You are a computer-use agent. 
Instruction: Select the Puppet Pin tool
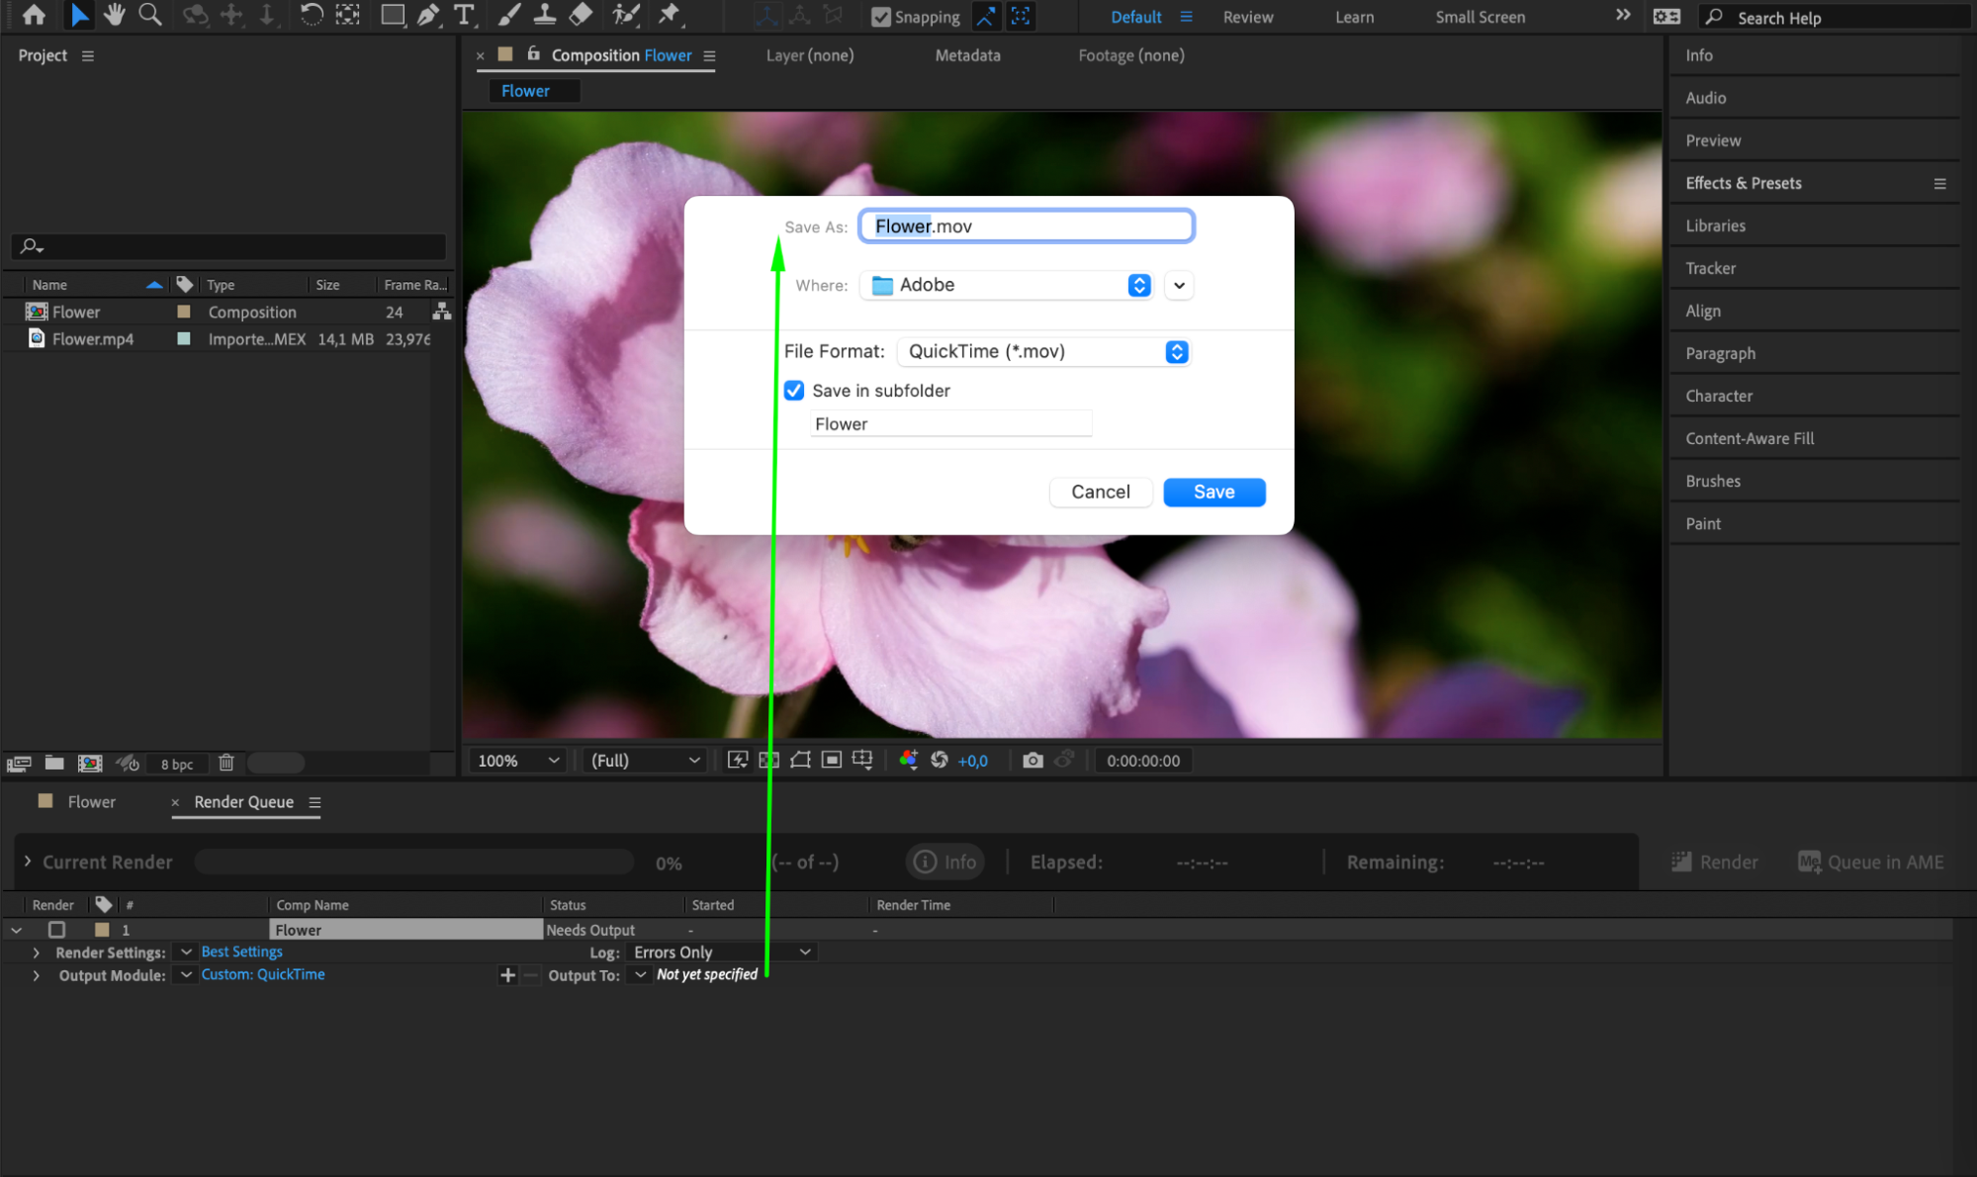[x=671, y=15]
